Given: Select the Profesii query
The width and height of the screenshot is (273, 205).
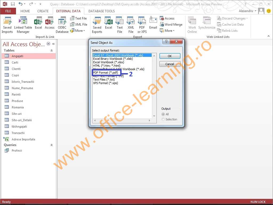Looking at the screenshot, I should pyautogui.click(x=29, y=151).
